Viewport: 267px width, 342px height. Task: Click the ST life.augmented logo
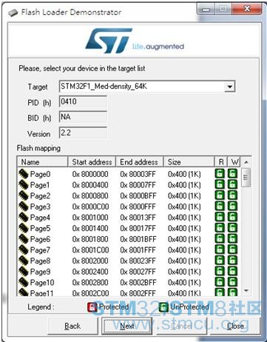pos(135,41)
